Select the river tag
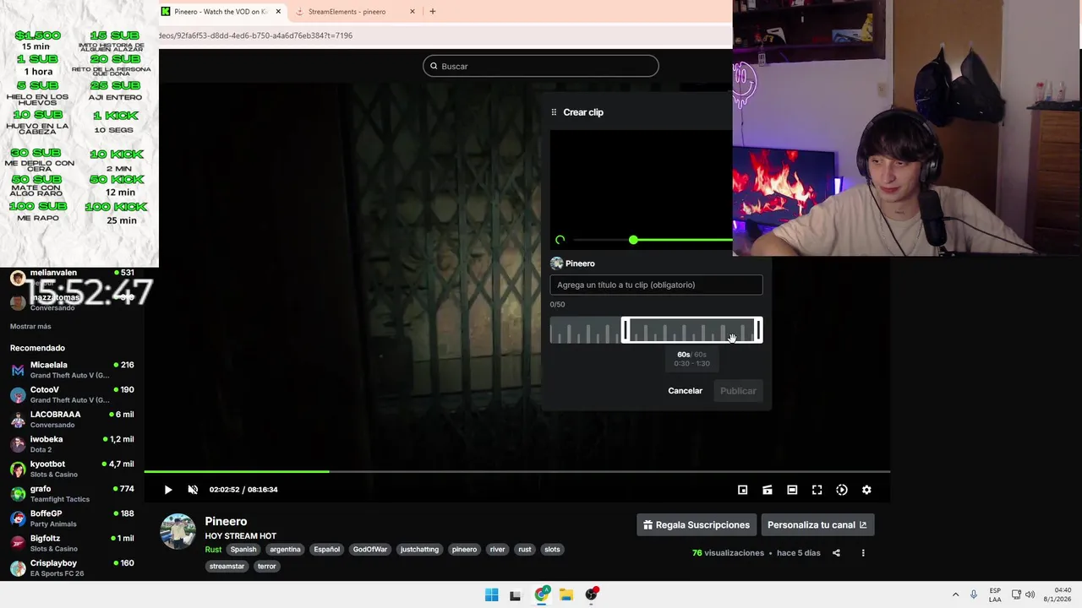This screenshot has width=1082, height=608. coord(497,550)
